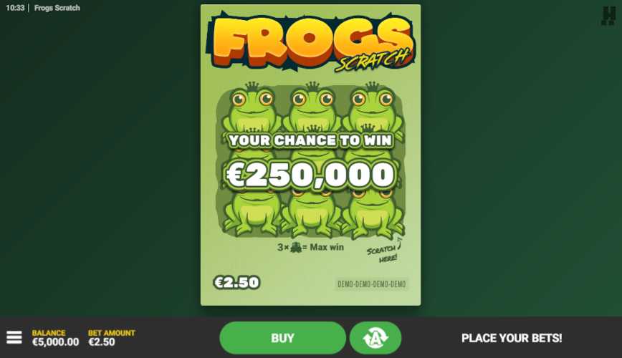Select the top-right crowned frog

tap(372, 109)
